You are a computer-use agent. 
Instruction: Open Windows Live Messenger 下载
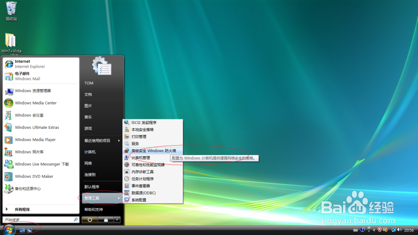tap(41, 164)
